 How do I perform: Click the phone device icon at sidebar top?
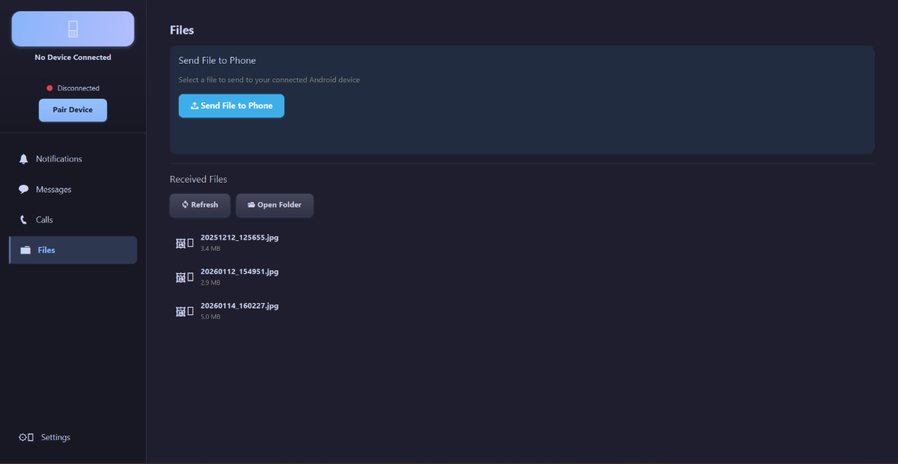73,28
